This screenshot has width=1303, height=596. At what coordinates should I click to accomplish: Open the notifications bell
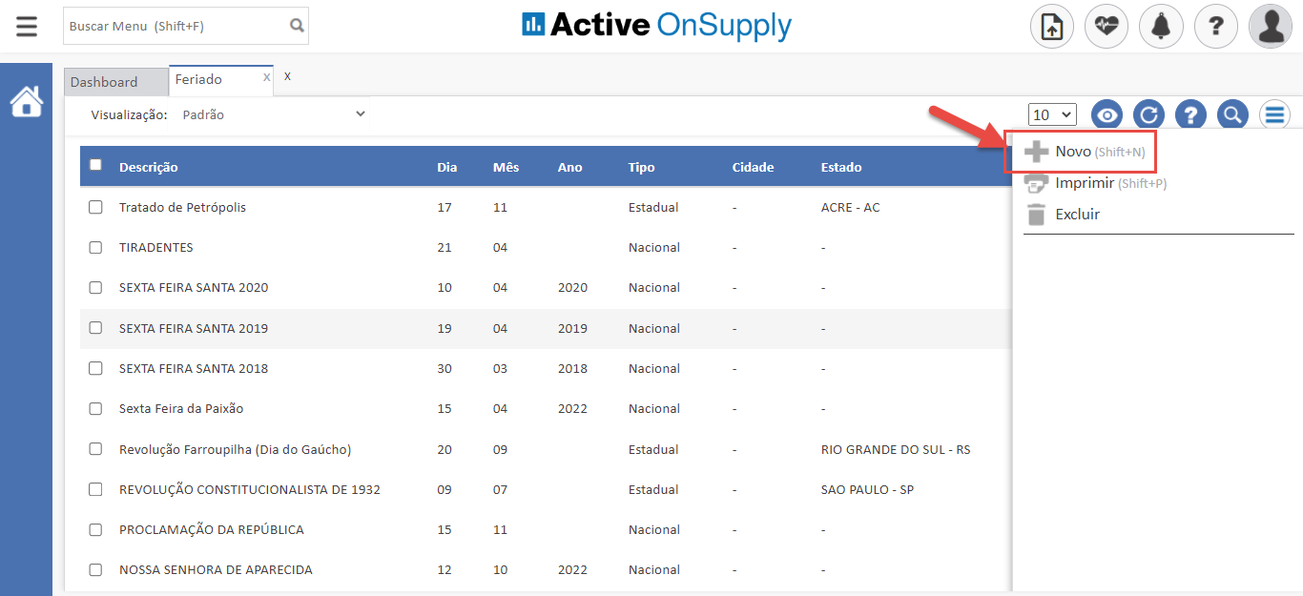click(x=1161, y=27)
